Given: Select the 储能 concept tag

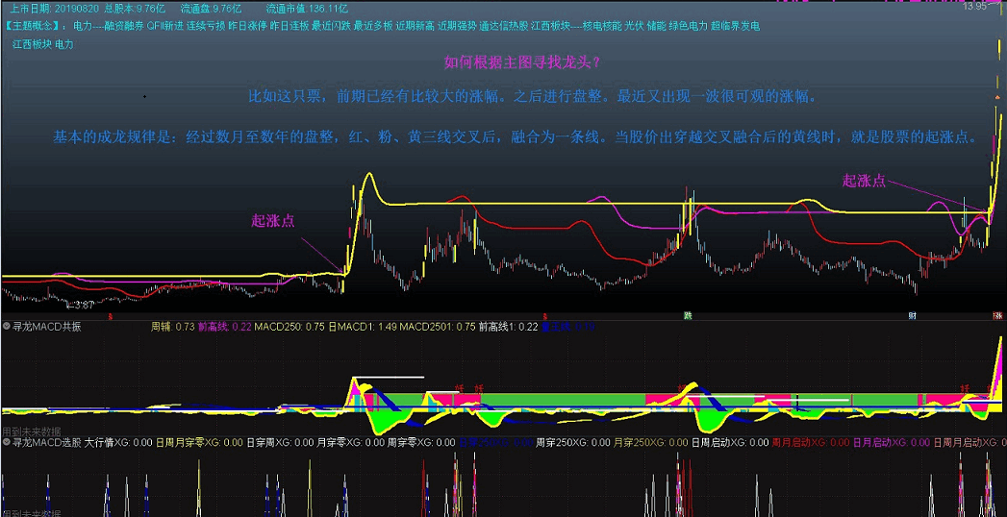Looking at the screenshot, I should [656, 26].
